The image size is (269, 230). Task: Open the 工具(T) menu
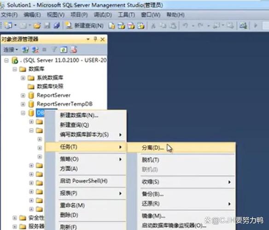point(126,15)
